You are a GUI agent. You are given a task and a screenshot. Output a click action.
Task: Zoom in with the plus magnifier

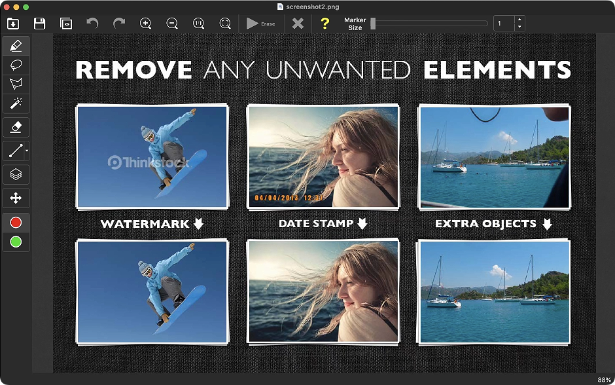pyautogui.click(x=145, y=24)
